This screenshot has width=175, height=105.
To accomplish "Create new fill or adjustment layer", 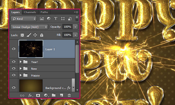I will pos(46,95).
